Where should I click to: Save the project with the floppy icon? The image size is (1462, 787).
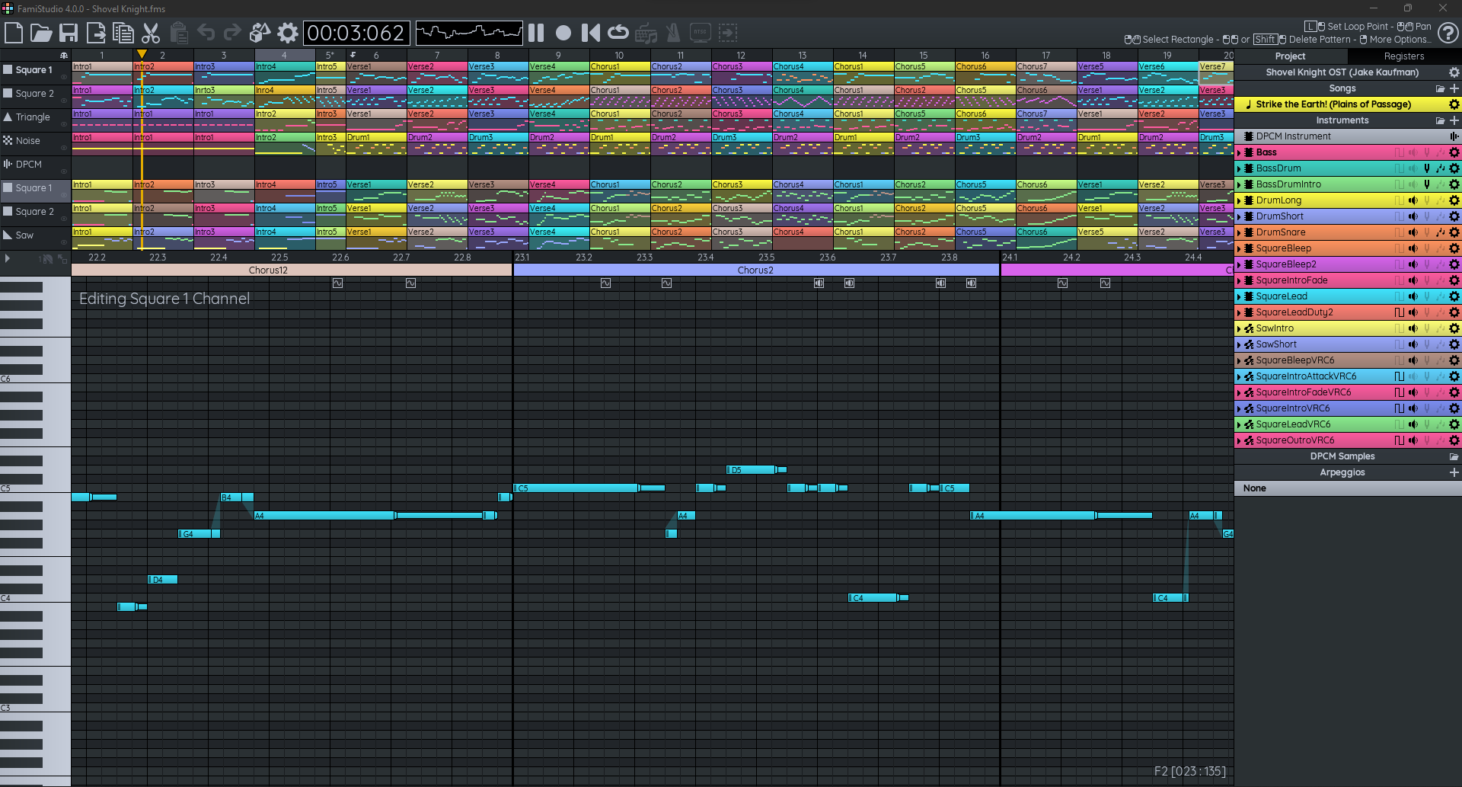[x=69, y=33]
